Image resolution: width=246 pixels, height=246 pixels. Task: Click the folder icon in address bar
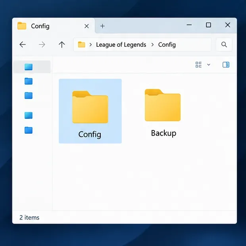pyautogui.click(x=82, y=44)
